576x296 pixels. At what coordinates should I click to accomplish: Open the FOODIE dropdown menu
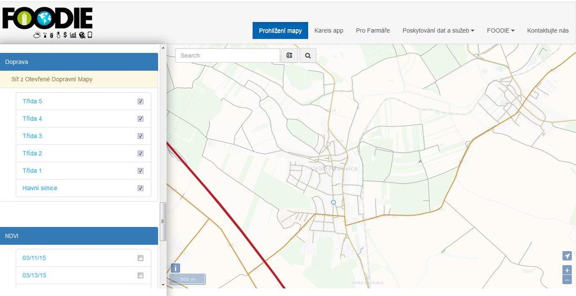click(x=501, y=30)
